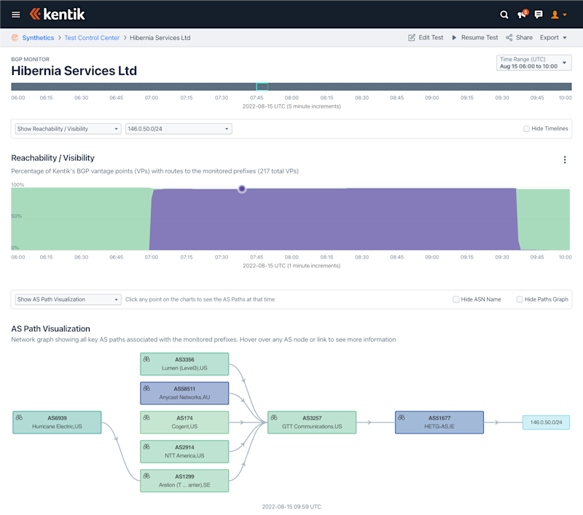Expand the Export dropdown menu
The image size is (583, 515).
553,38
